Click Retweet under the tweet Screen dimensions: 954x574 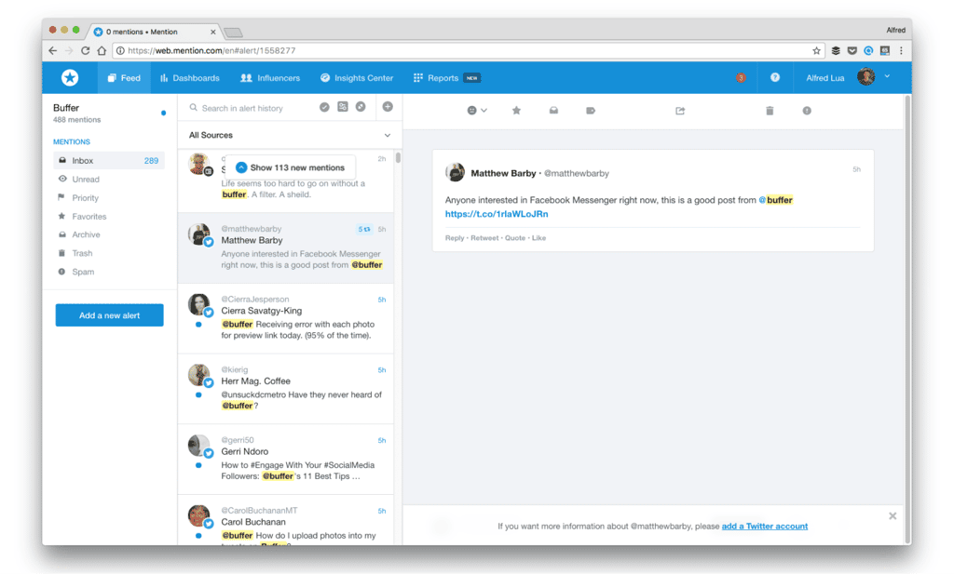484,238
